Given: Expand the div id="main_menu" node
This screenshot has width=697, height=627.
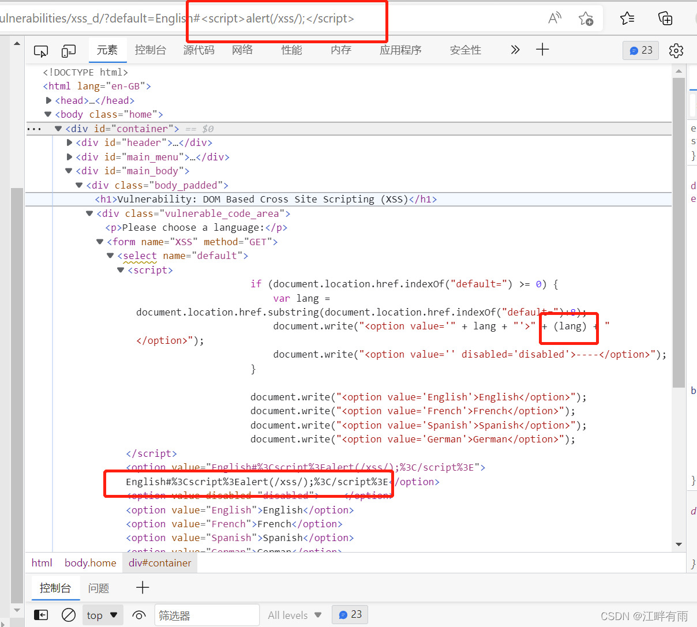Looking at the screenshot, I should [x=70, y=157].
